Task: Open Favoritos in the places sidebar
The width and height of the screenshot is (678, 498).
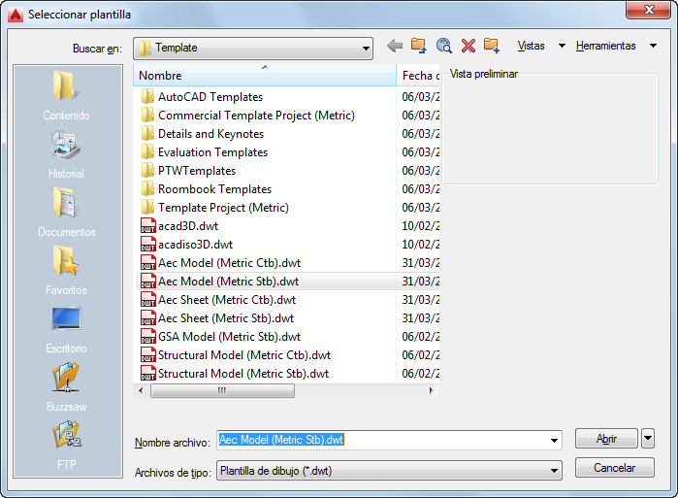Action: point(66,271)
